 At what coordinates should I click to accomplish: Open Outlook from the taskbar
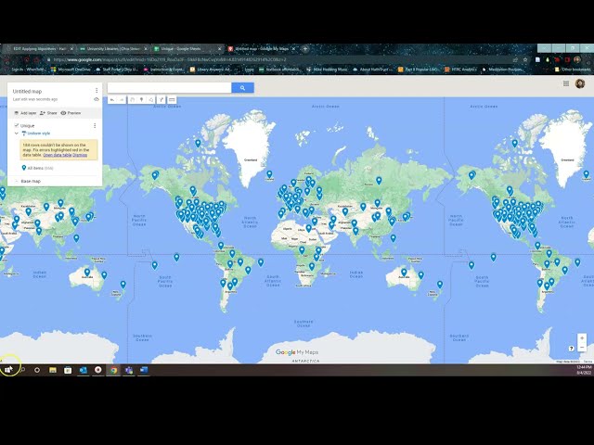(x=83, y=370)
